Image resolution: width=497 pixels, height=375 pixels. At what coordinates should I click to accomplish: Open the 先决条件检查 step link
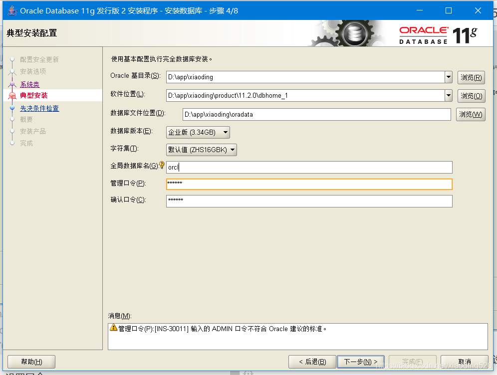[x=39, y=108]
